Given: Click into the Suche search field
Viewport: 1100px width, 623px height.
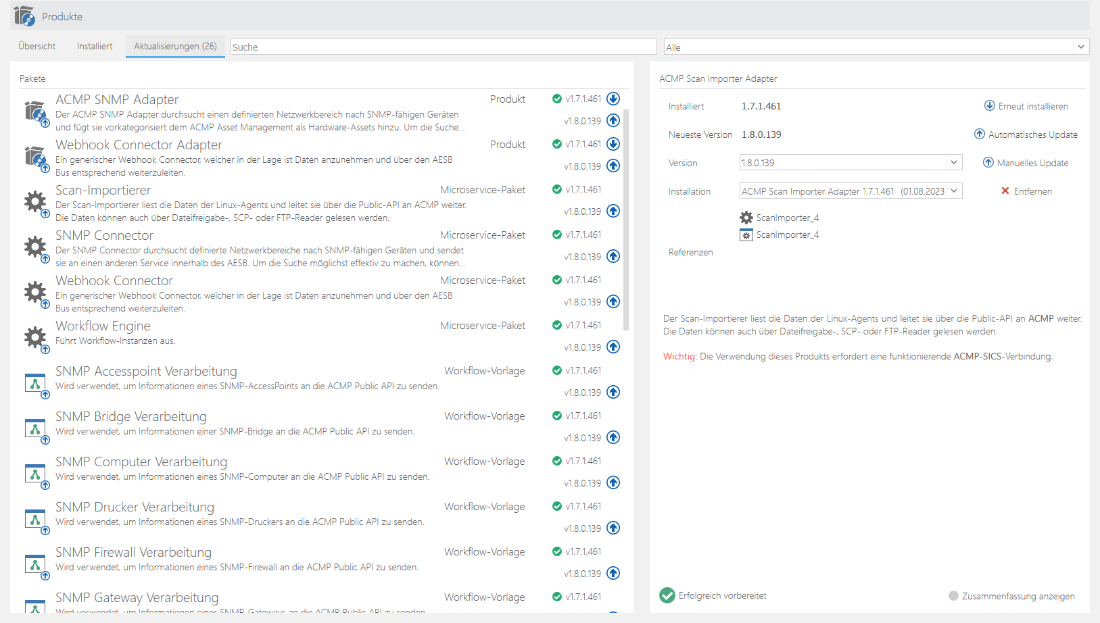Looking at the screenshot, I should [444, 47].
